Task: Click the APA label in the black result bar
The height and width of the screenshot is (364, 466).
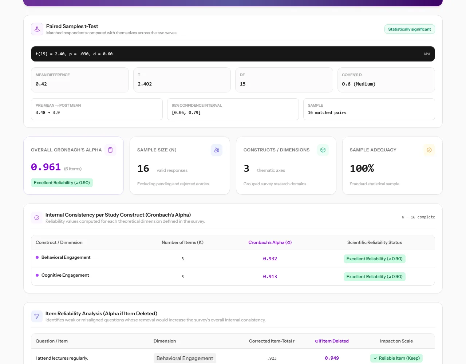Action: pyautogui.click(x=427, y=54)
